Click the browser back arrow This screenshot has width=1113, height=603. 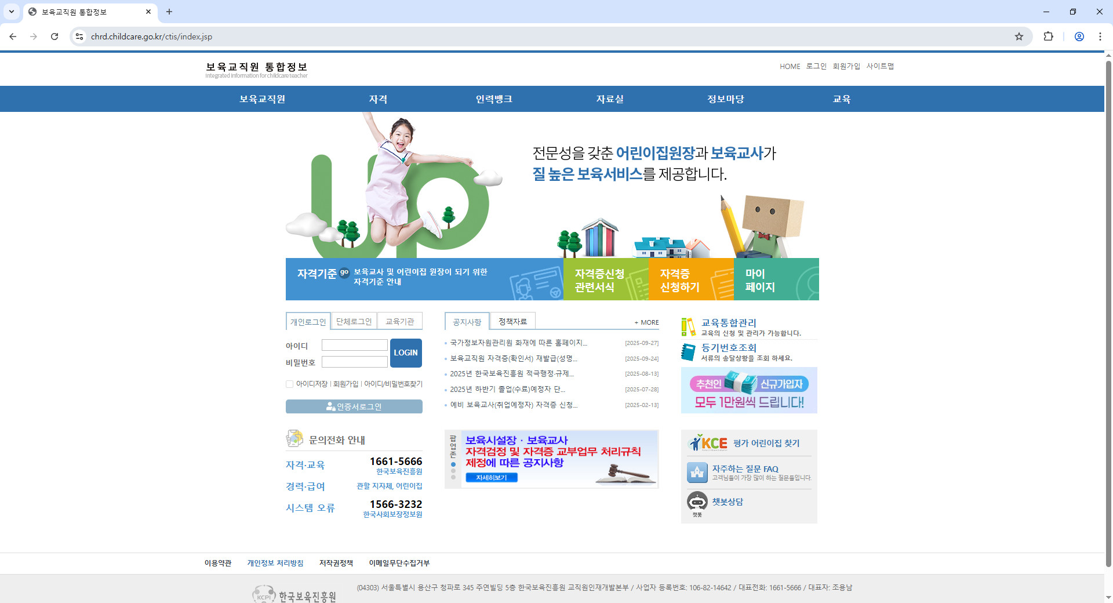pyautogui.click(x=13, y=37)
